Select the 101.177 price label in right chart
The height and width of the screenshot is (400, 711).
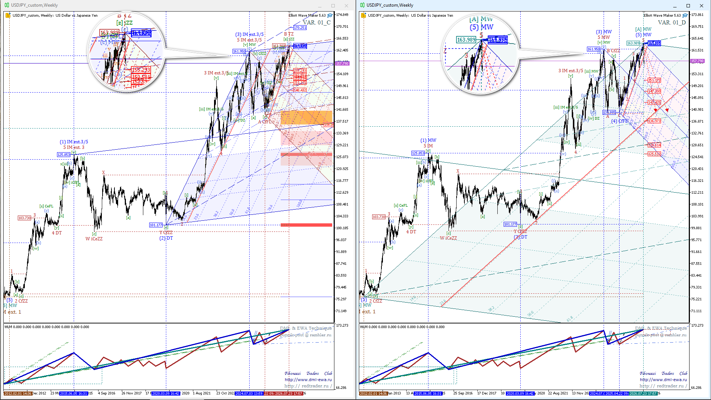[x=510, y=224]
